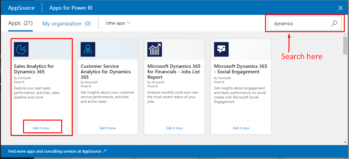Viewport: 349px width, 159px height.
Task: Click the Apps for Power BI header text
Action: (x=71, y=8)
